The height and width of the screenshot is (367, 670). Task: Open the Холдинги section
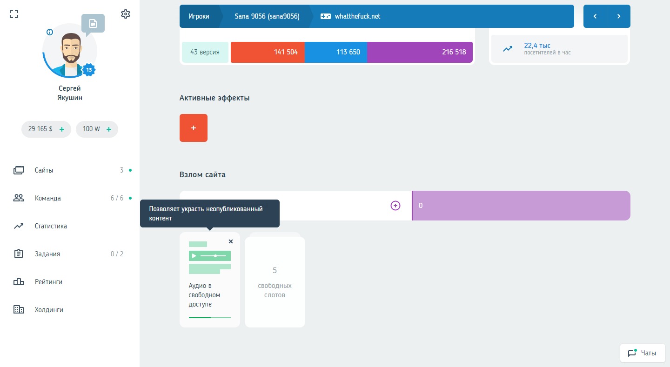(x=49, y=310)
